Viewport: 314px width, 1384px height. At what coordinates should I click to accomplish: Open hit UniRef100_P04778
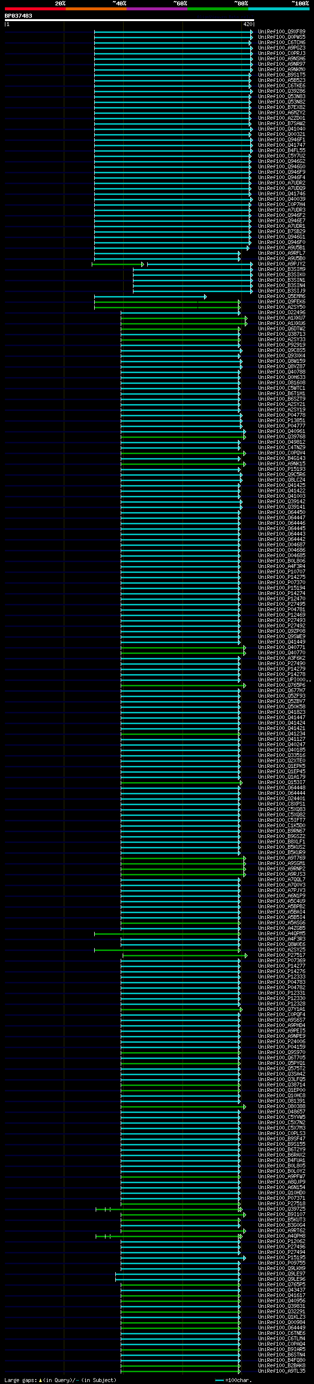pos(282,415)
